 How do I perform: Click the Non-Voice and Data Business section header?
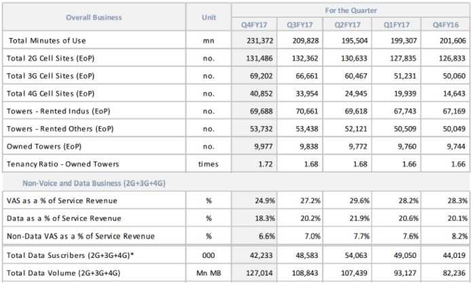click(94, 183)
